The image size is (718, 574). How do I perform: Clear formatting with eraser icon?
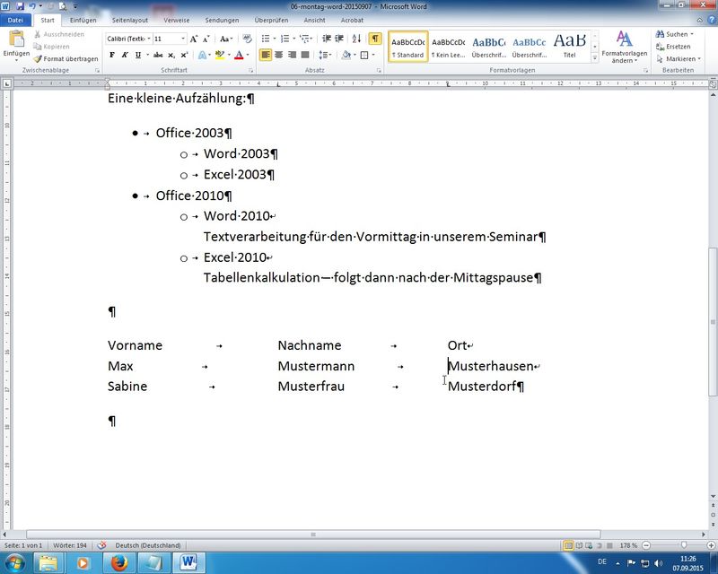248,39
